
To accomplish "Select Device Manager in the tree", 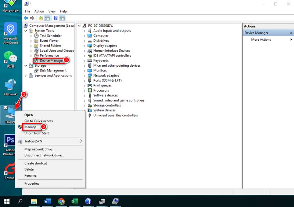I will coord(51,60).
